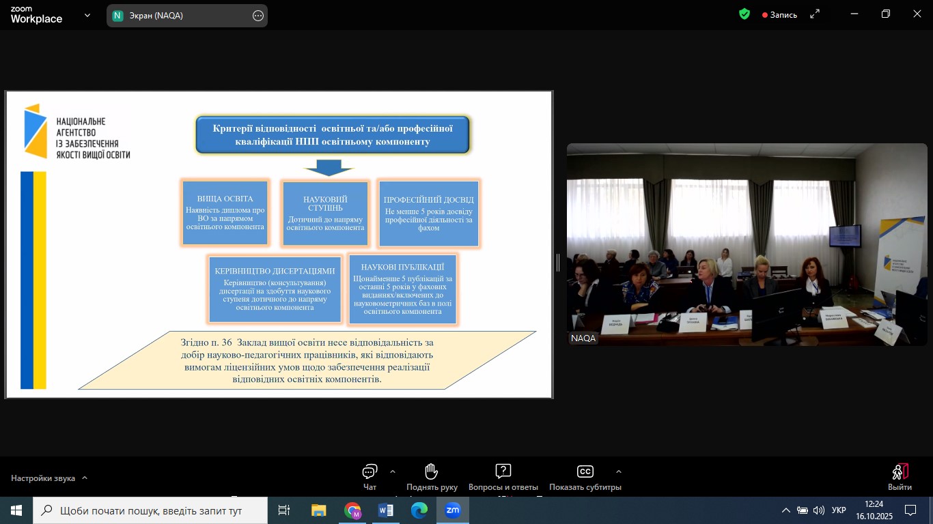The image size is (933, 524).
Task: Raise hand with Поднять руку icon
Action: (x=431, y=472)
